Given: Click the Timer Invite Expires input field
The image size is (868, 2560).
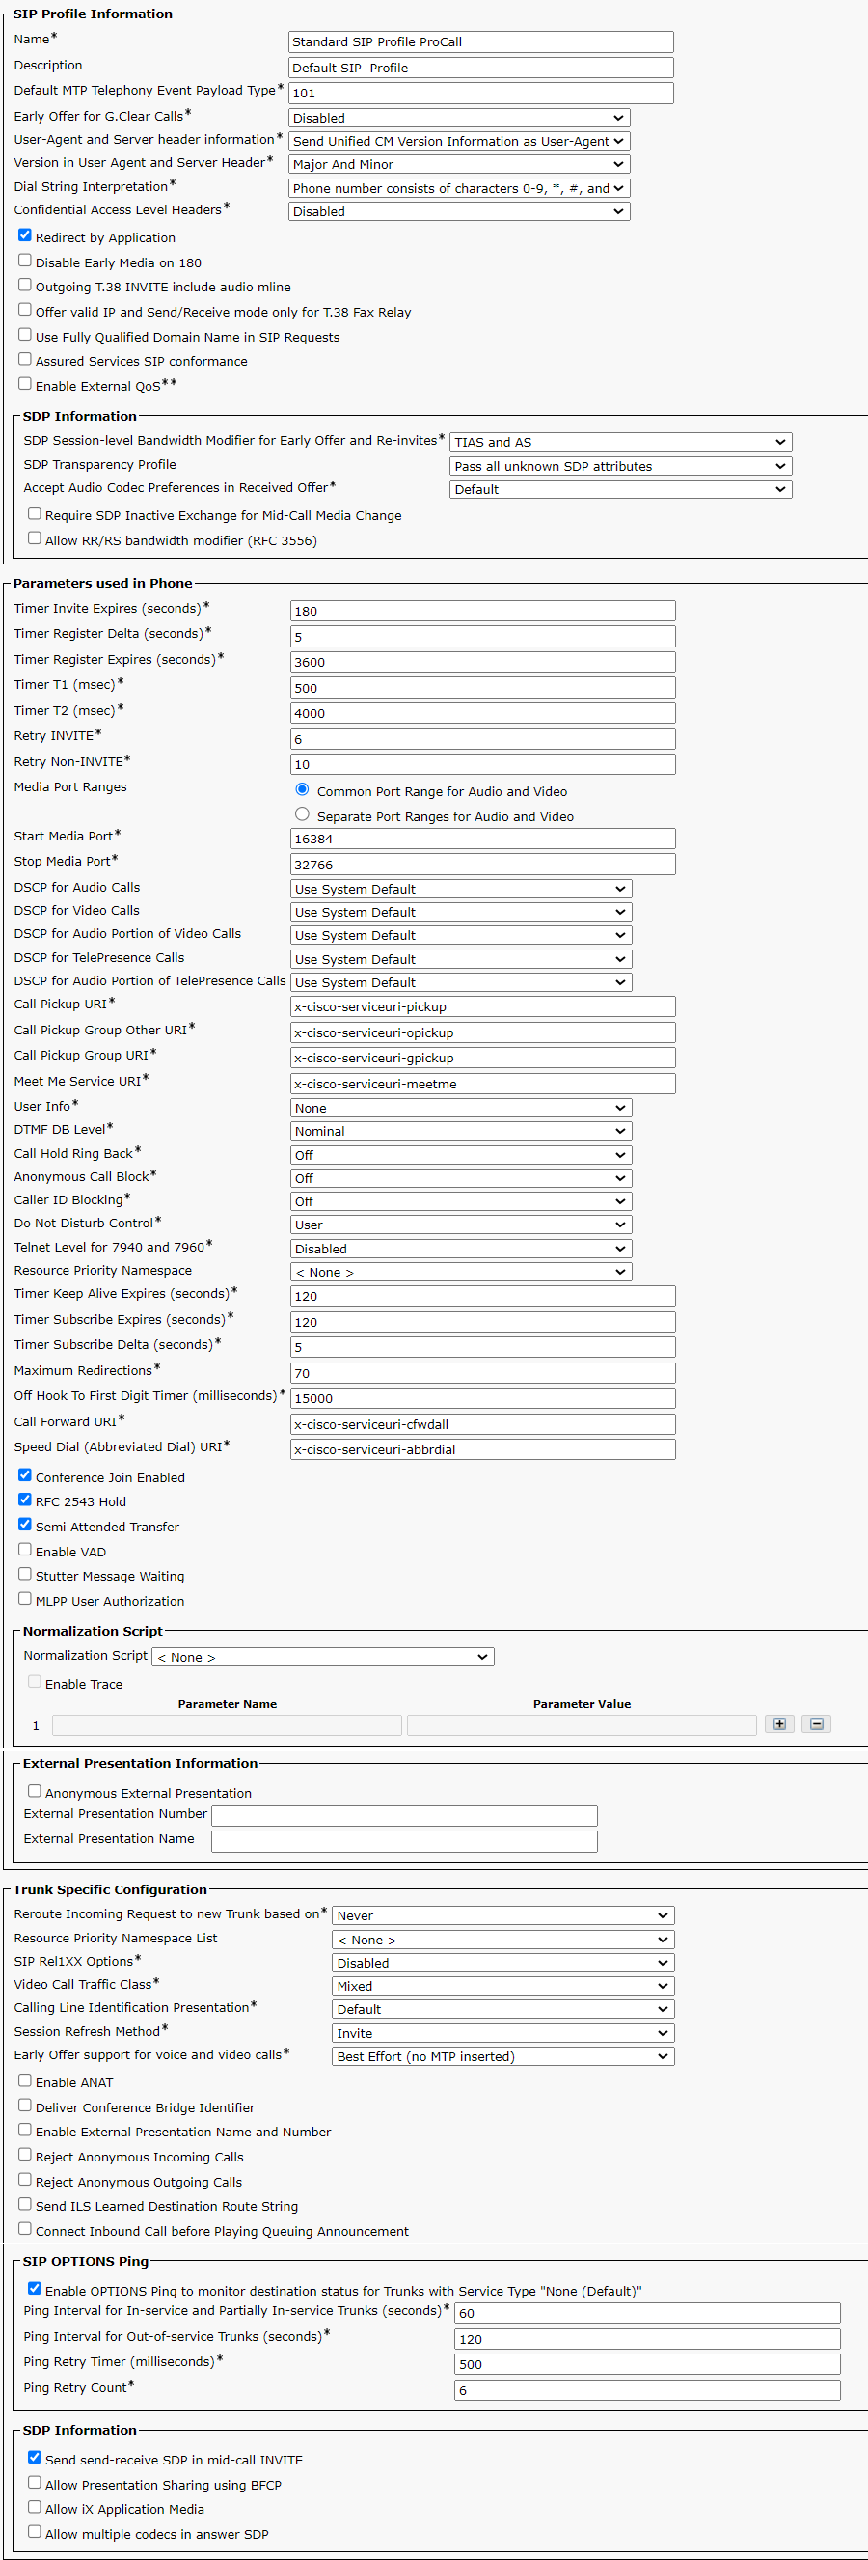Looking at the screenshot, I should [482, 611].
